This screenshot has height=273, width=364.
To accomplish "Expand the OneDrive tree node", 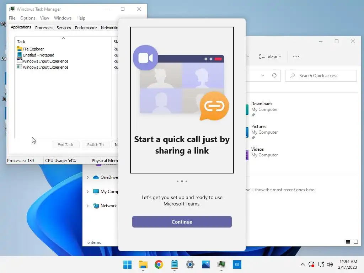I will tap(88, 177).
